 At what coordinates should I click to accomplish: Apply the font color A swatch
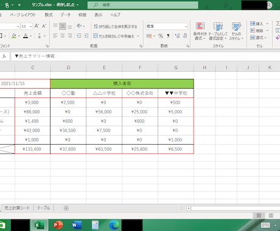click(26, 36)
